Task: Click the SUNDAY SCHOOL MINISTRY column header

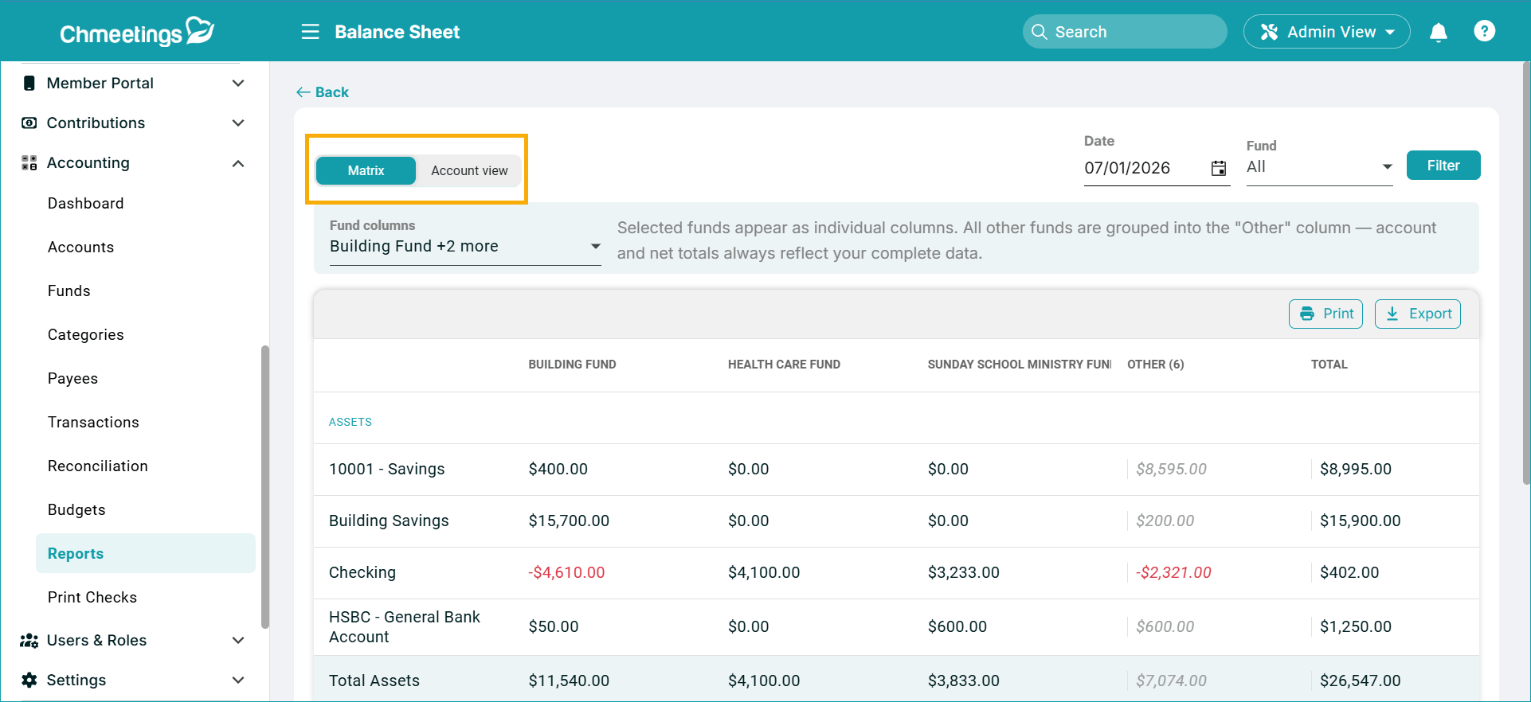Action: (x=1020, y=365)
